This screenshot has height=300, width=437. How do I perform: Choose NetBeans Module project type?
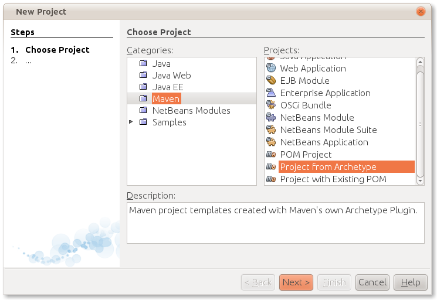coord(317,117)
